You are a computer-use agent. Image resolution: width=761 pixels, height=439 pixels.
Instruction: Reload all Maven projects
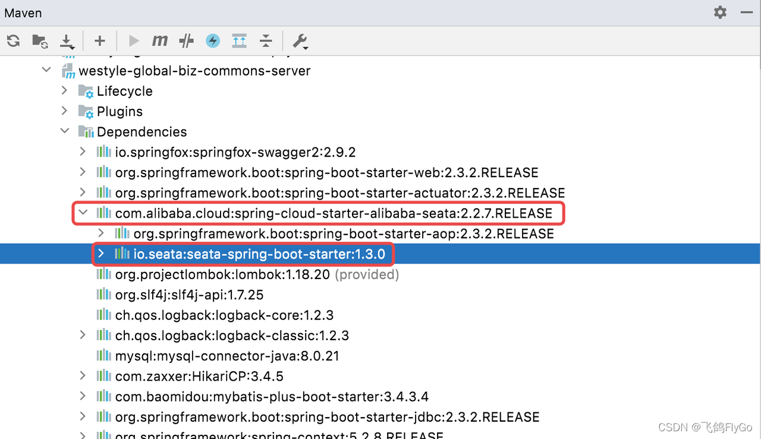[13, 40]
